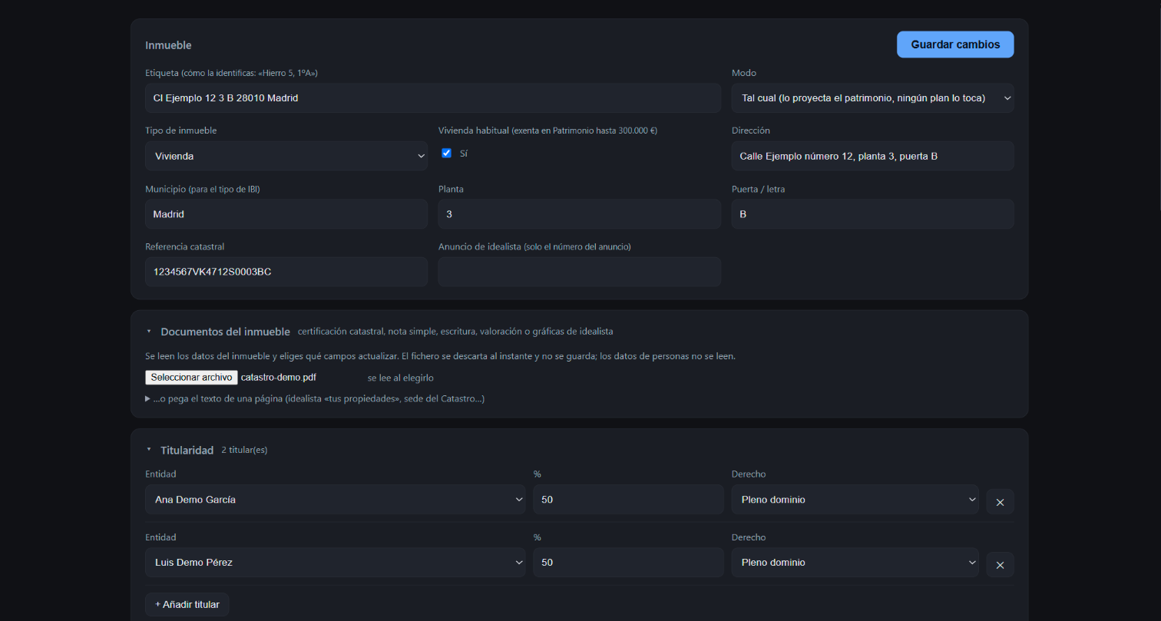Open the Tipo de inmueble dropdown

[286, 156]
